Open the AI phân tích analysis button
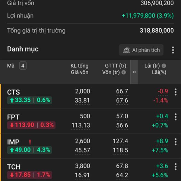The image size is (181, 181). click(x=141, y=50)
